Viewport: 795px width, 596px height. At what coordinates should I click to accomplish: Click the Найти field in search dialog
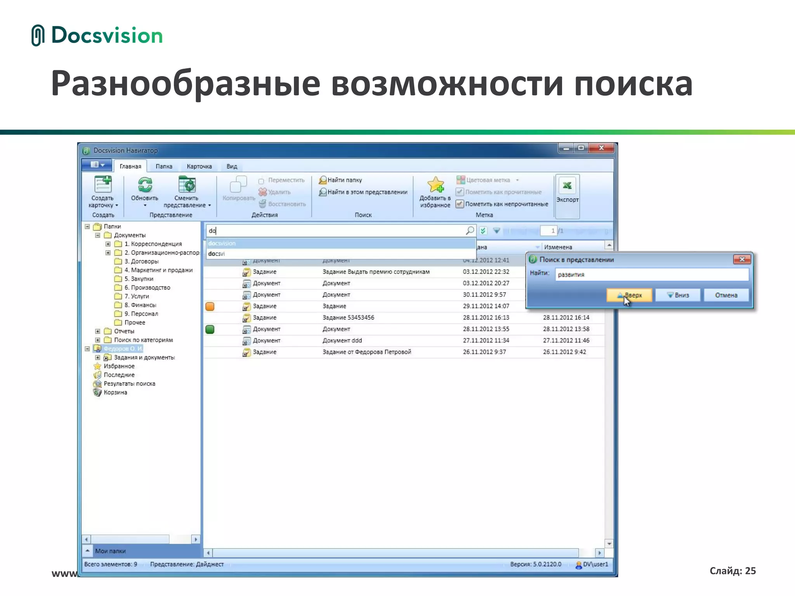click(652, 275)
